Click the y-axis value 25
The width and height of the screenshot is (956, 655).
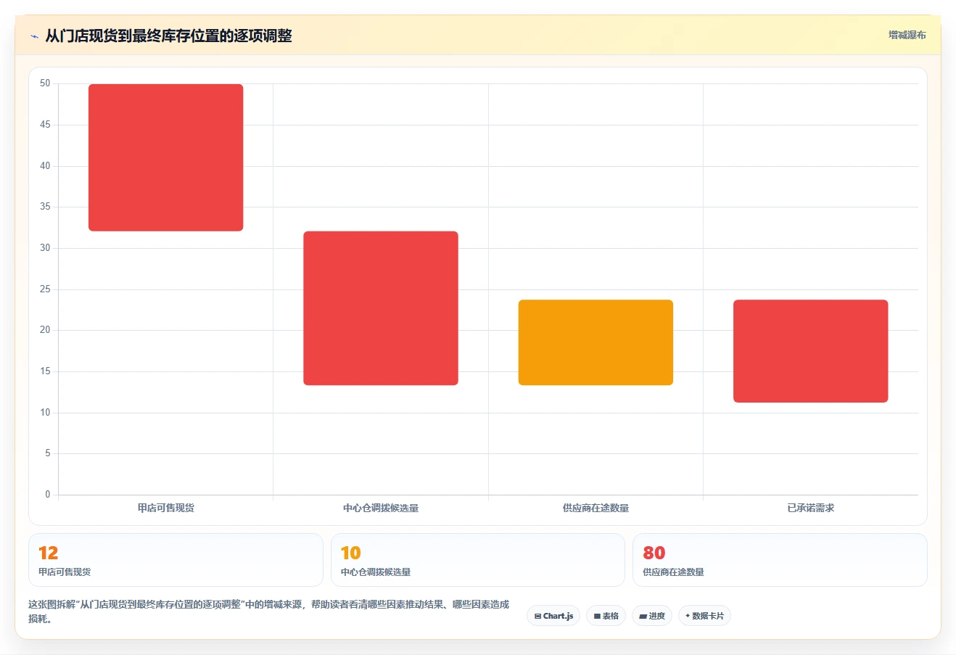(45, 289)
